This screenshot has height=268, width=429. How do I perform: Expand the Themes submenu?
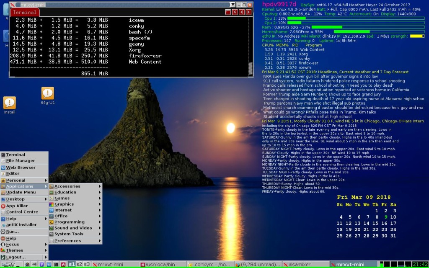click(24, 250)
